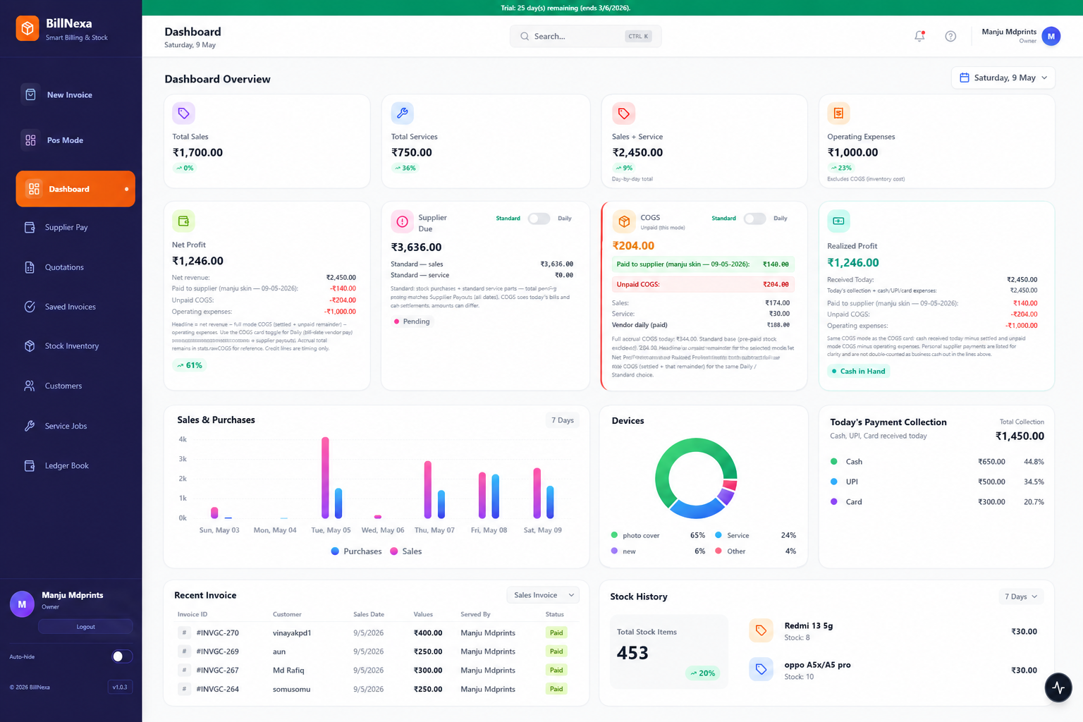This screenshot has height=722, width=1083.
Task: Toggle the Auto-hide sidebar switch
Action: [122, 656]
